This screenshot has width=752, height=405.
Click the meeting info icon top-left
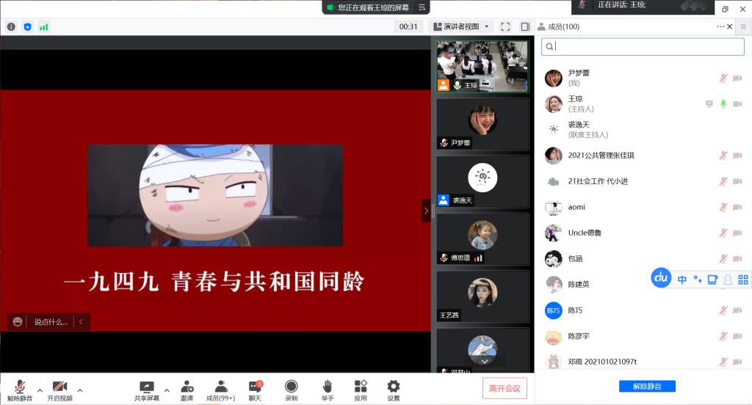(x=11, y=26)
